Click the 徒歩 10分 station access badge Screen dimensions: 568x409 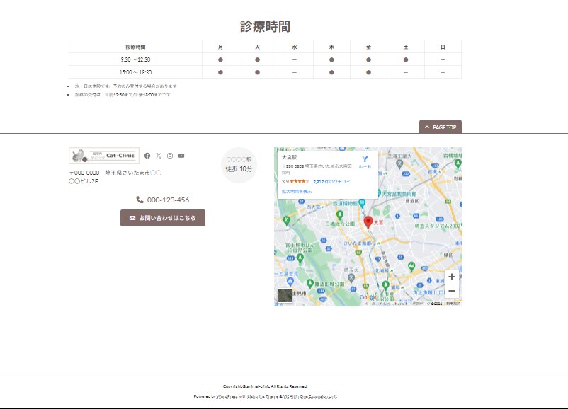click(239, 165)
